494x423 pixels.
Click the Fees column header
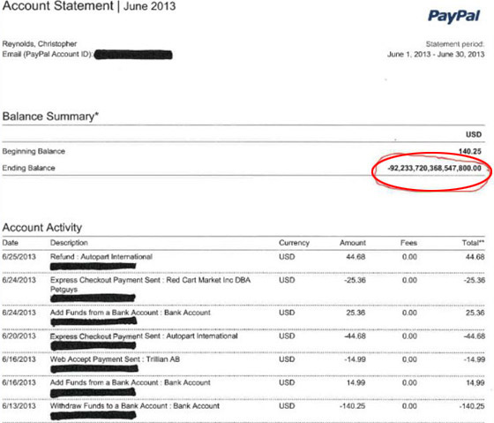click(x=408, y=243)
